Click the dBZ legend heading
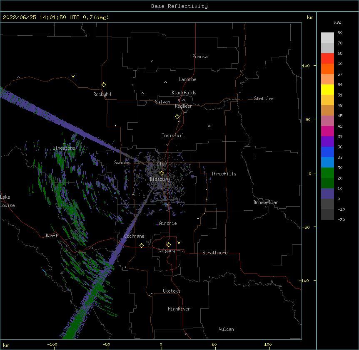Image resolution: width=359 pixels, height=350 pixels. 337,22
